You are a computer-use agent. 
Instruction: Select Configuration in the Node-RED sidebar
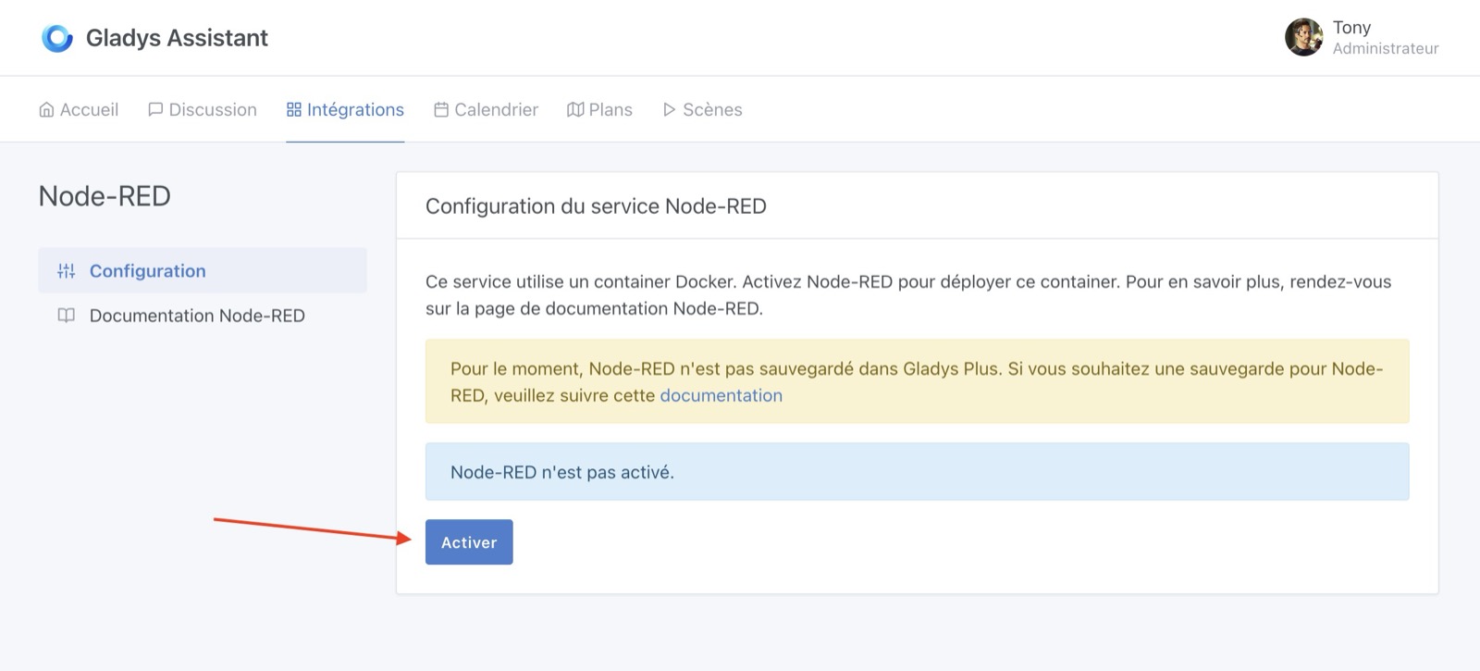pos(203,270)
